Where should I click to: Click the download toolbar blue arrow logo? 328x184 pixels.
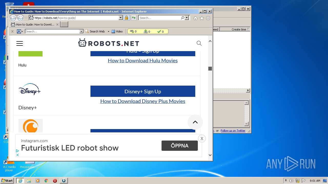pos(19,31)
